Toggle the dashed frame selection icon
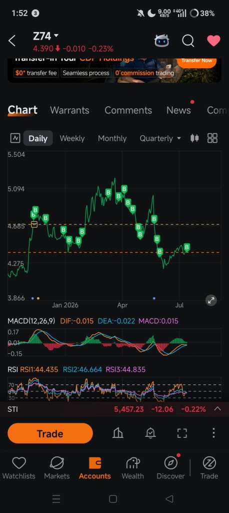Viewport: 229px width, 513px height. pyautogui.click(x=182, y=433)
